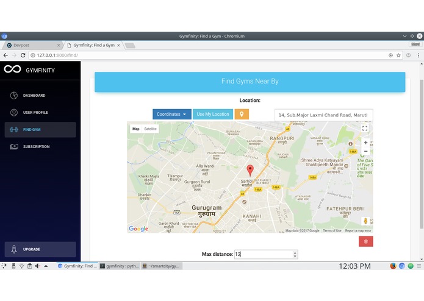424x301 pixels.
Task: Switch the map to Map view
Action: click(x=136, y=129)
